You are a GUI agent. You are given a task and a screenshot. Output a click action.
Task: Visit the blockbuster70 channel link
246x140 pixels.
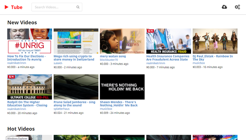pyautogui.click(x=109, y=60)
